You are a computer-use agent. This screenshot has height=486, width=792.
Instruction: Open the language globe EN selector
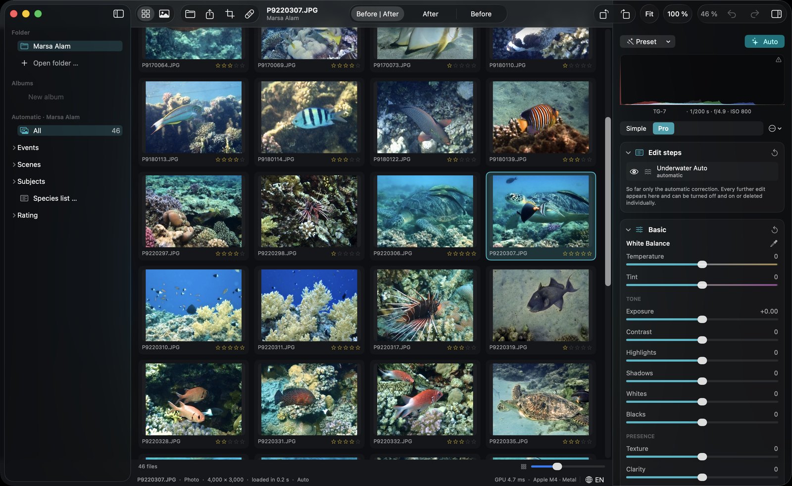(594, 480)
